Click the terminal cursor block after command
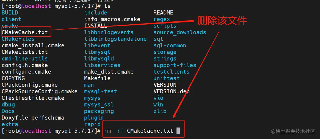The width and height of the screenshot is (320, 139). (178, 131)
